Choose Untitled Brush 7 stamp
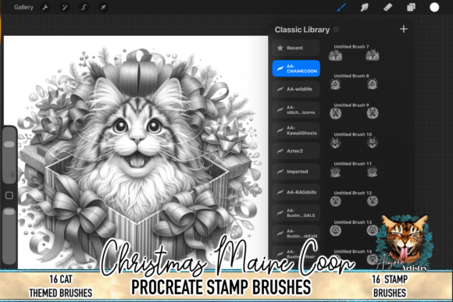 [354, 52]
